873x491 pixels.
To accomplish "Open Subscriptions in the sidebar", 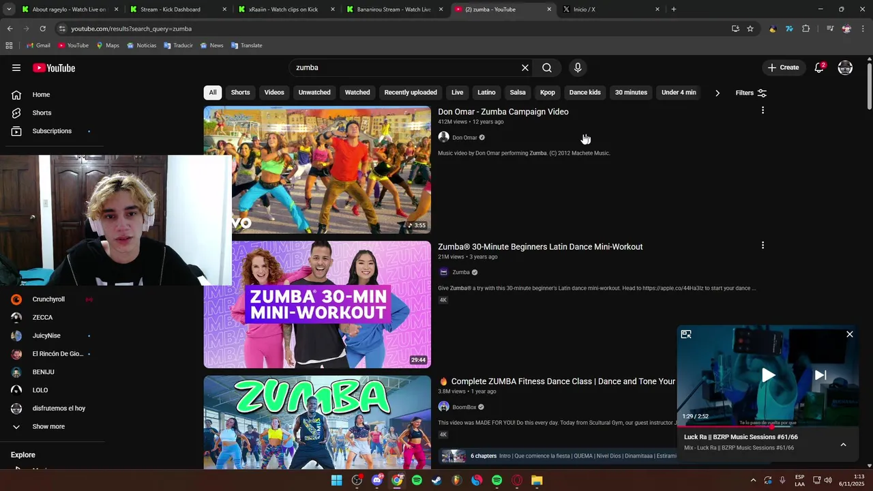I will pyautogui.click(x=51, y=131).
